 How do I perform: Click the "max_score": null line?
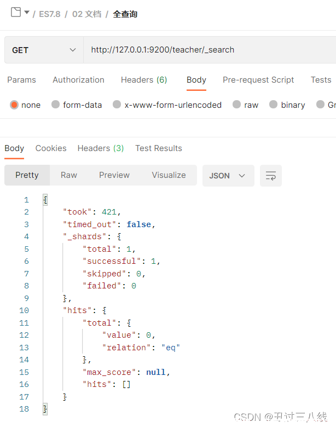tap(126, 372)
